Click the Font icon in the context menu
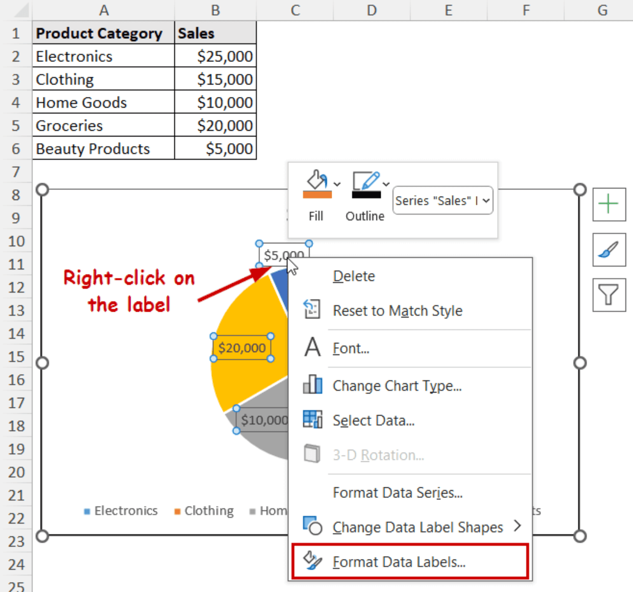This screenshot has width=633, height=592. tap(312, 348)
